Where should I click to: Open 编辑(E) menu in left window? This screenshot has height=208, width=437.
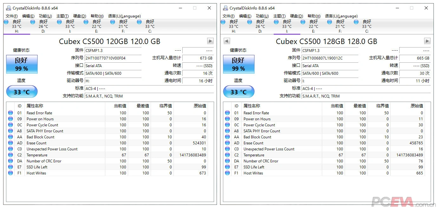(x=28, y=16)
